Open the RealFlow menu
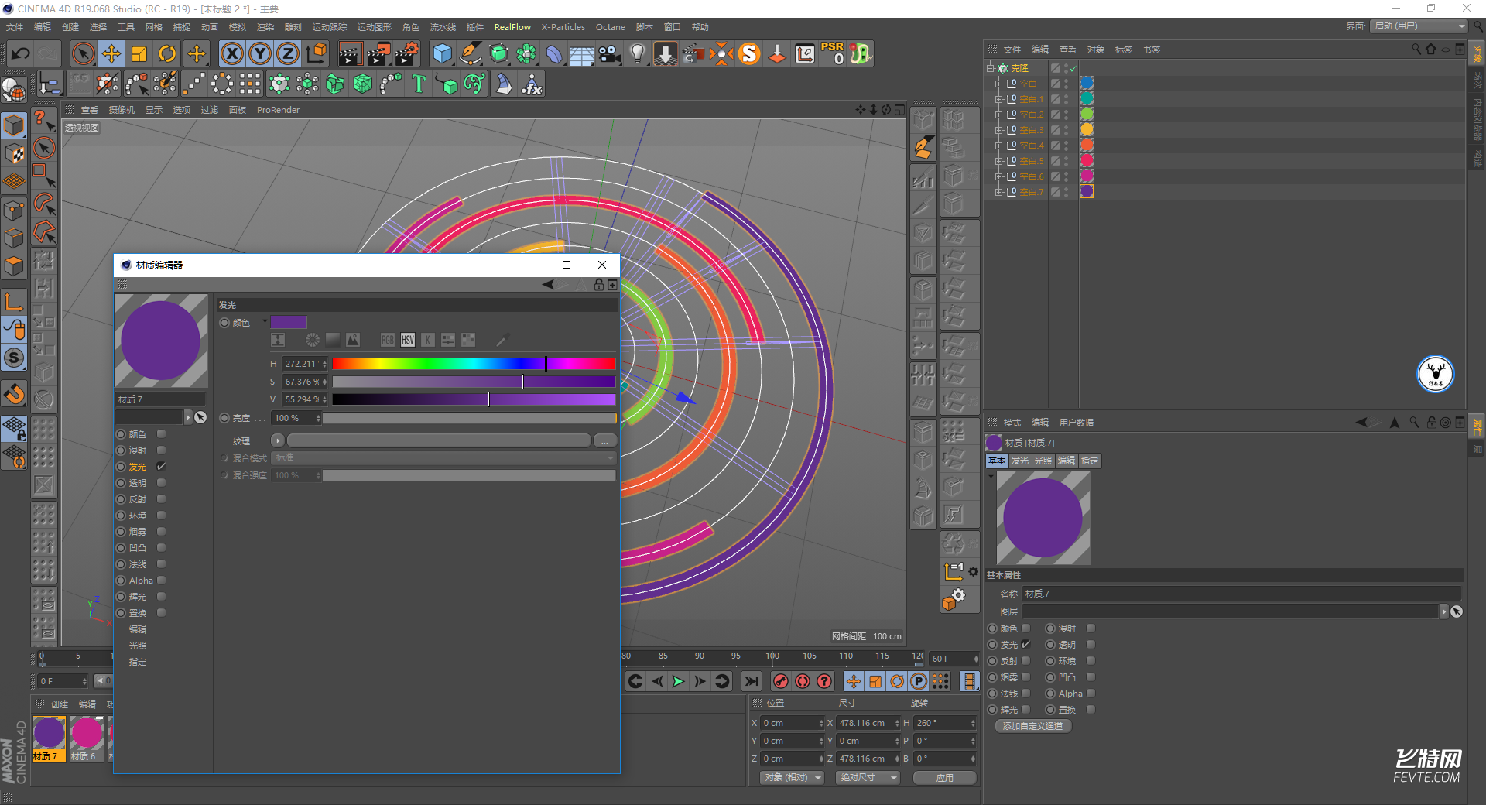 tap(512, 27)
